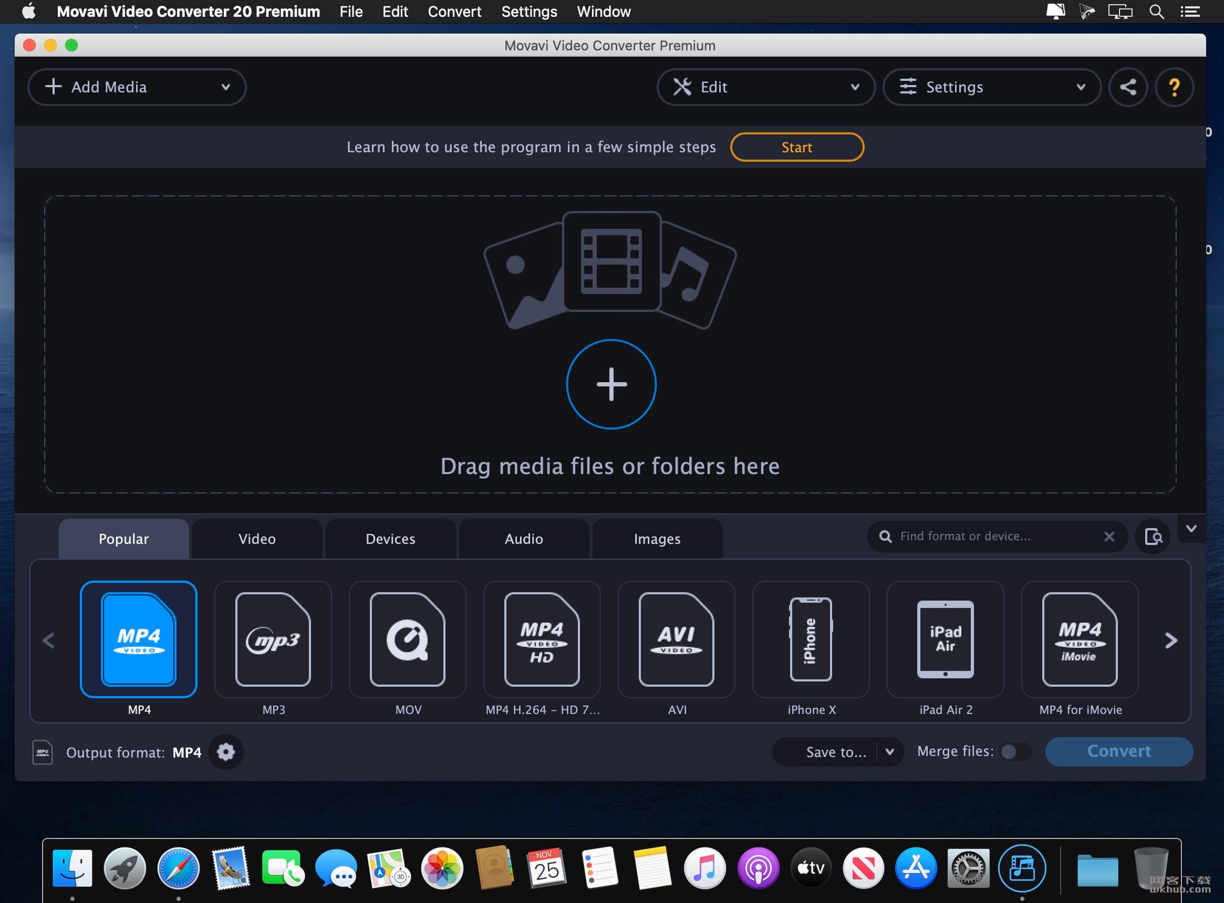The height and width of the screenshot is (903, 1224).
Task: Open Notification Center in menu bar
Action: [x=1190, y=12]
